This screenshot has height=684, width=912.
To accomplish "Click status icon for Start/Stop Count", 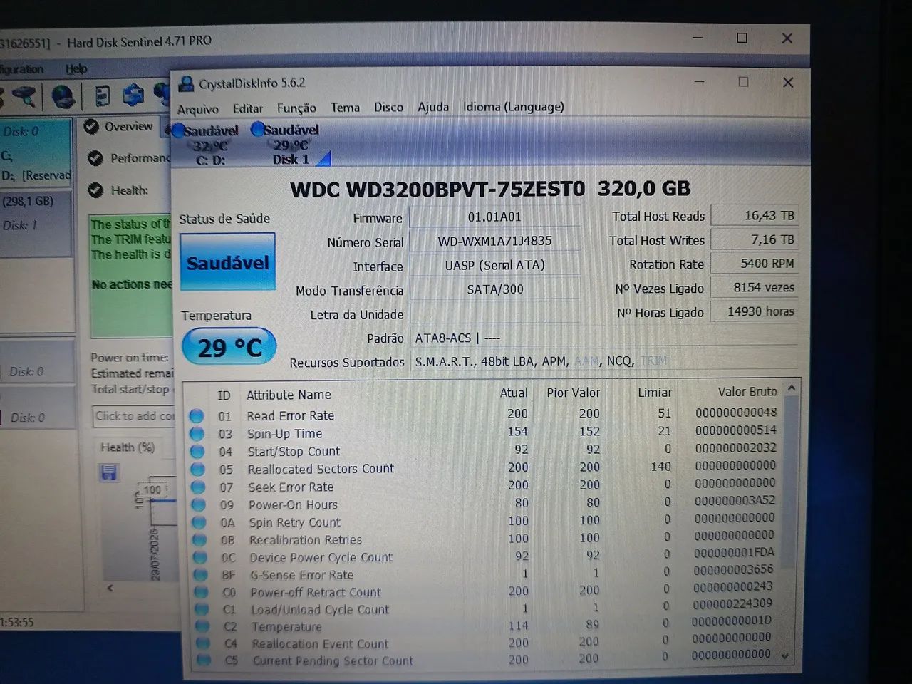I will tap(197, 452).
